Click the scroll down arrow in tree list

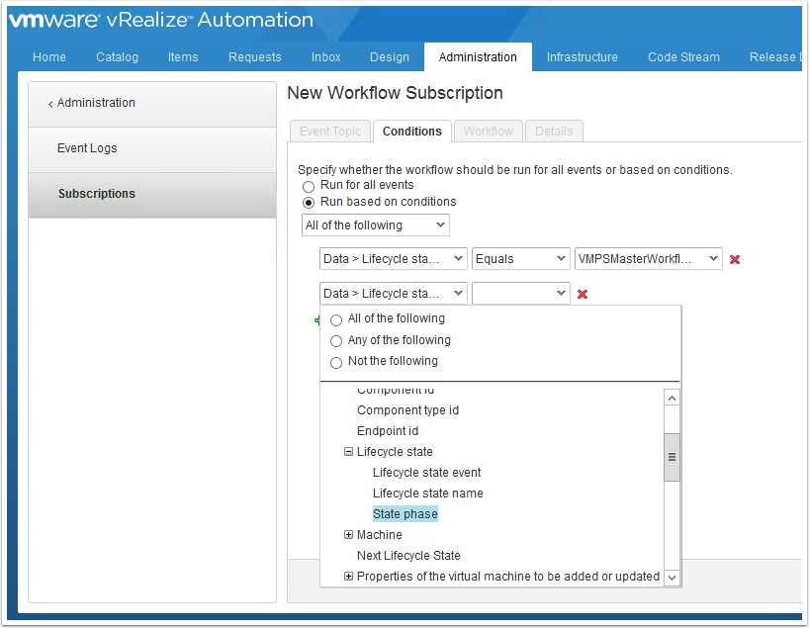point(672,578)
